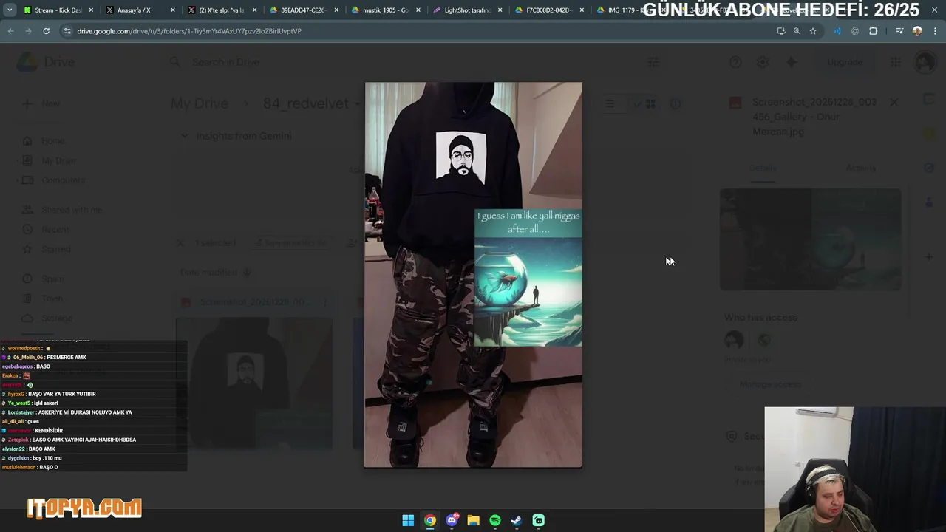Click the details panel preview thumbnail
Viewport: 946px width, 532px height.
(x=811, y=239)
